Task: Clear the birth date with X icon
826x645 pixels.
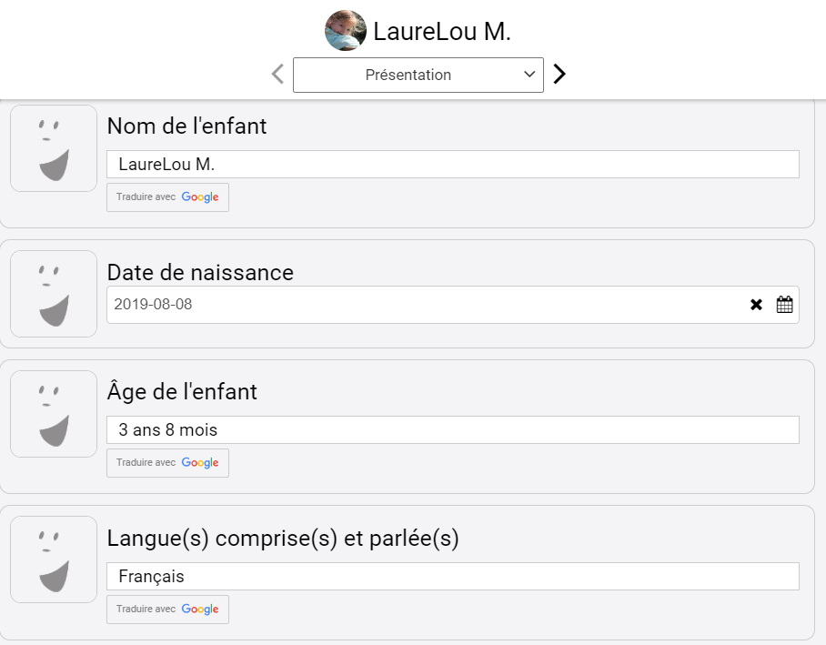Action: point(756,305)
